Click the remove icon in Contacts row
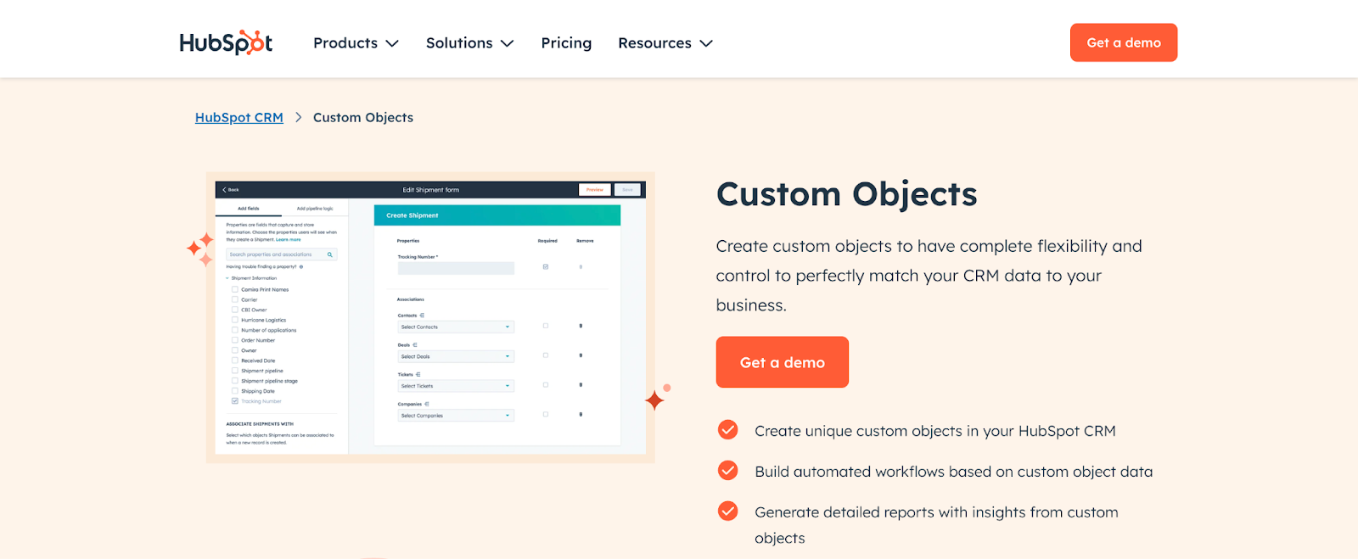This screenshot has height=559, width=1358. click(x=581, y=326)
